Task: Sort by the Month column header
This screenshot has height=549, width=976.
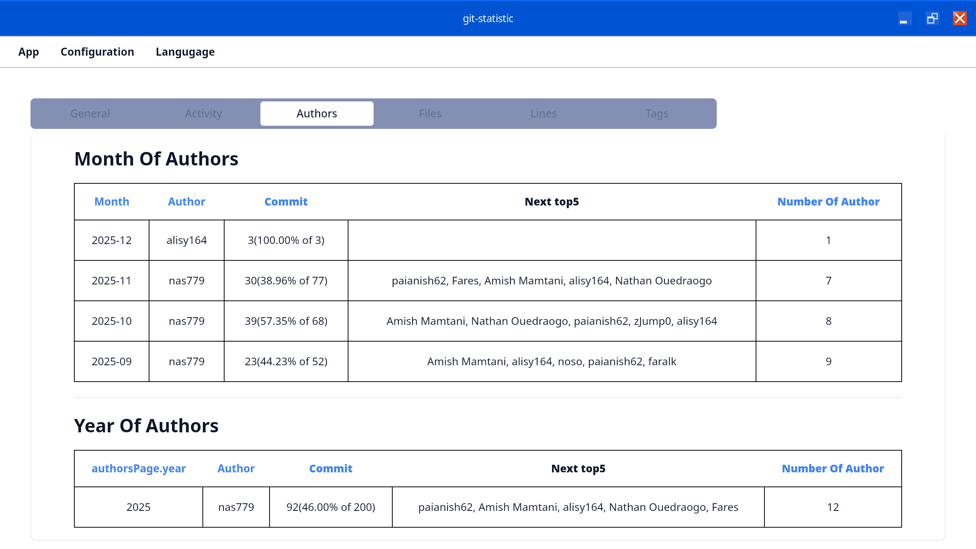Action: coord(111,201)
